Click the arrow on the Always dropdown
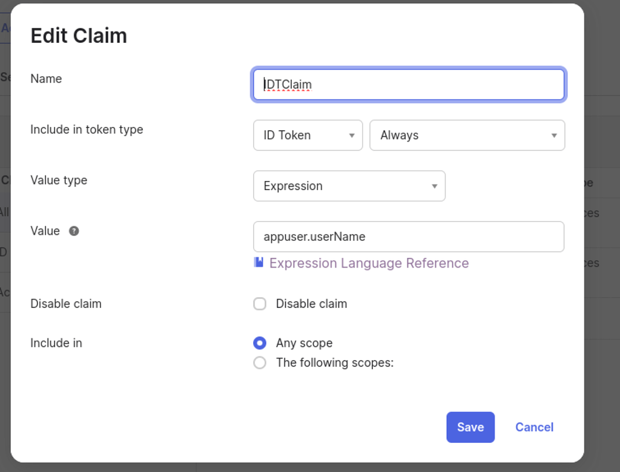Viewport: 620px width, 472px height. (x=553, y=136)
